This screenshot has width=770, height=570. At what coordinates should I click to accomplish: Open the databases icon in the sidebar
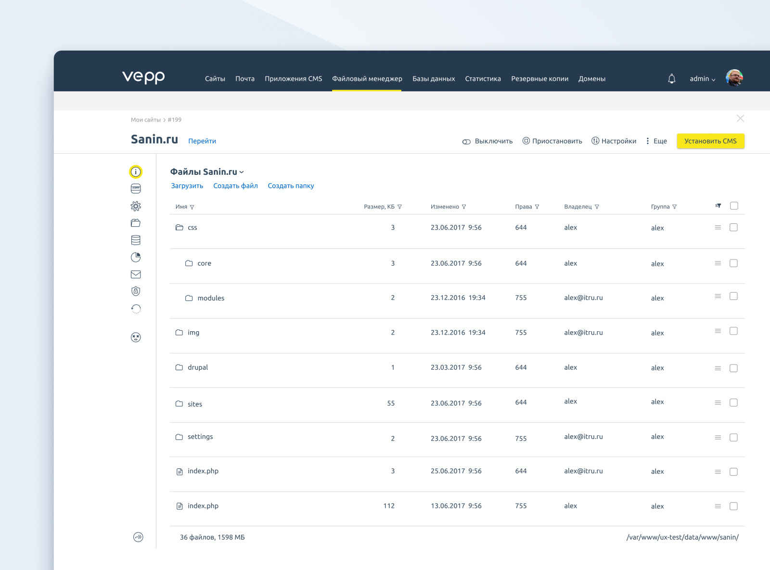tap(136, 240)
